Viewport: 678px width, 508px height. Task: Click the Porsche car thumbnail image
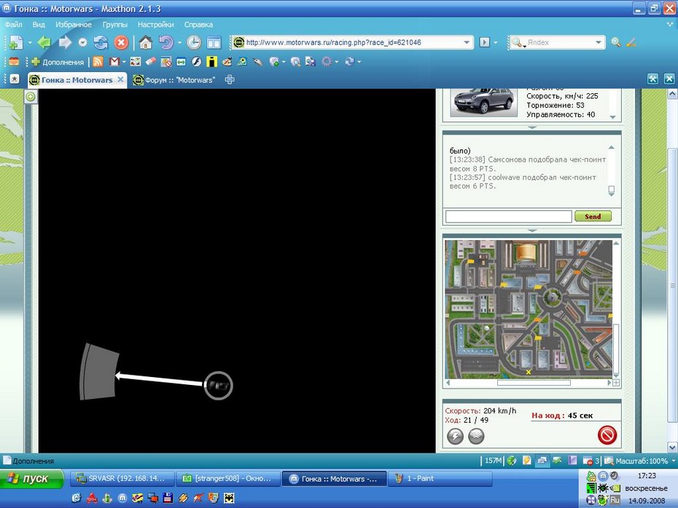tap(483, 101)
